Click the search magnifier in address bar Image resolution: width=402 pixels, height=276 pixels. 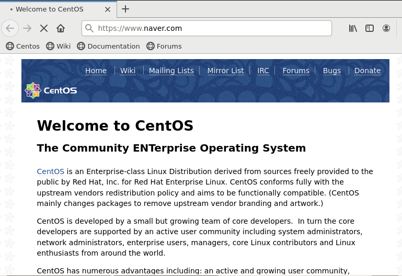click(x=89, y=28)
